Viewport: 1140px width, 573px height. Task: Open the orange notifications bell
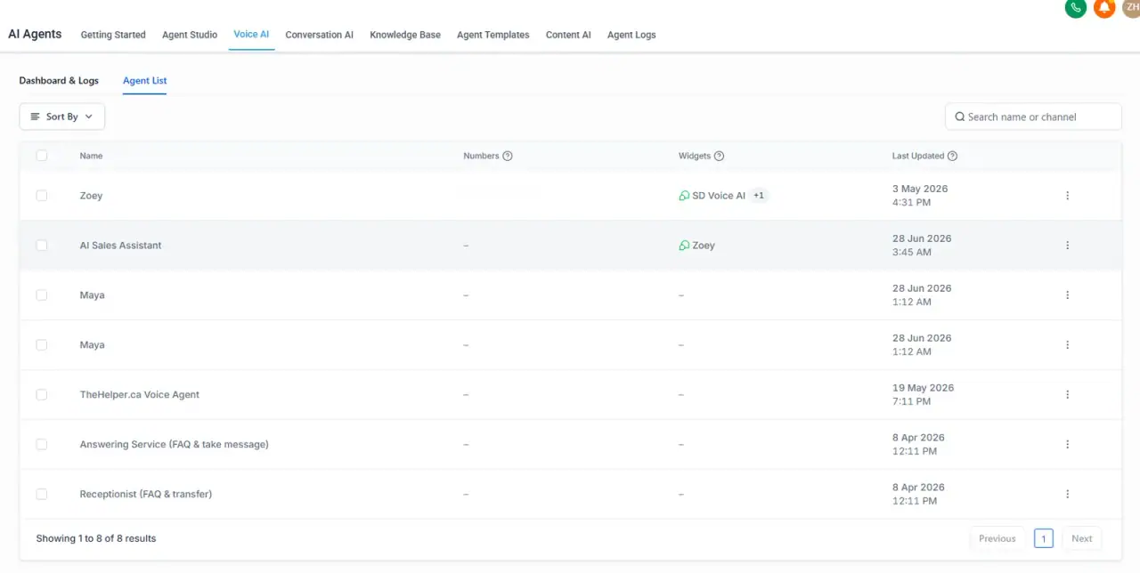[x=1104, y=7]
